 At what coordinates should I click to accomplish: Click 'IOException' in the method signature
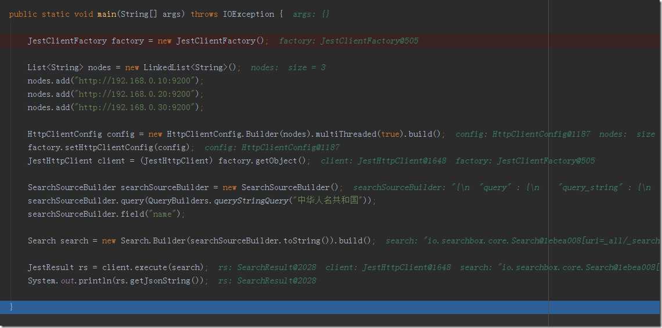click(x=249, y=14)
